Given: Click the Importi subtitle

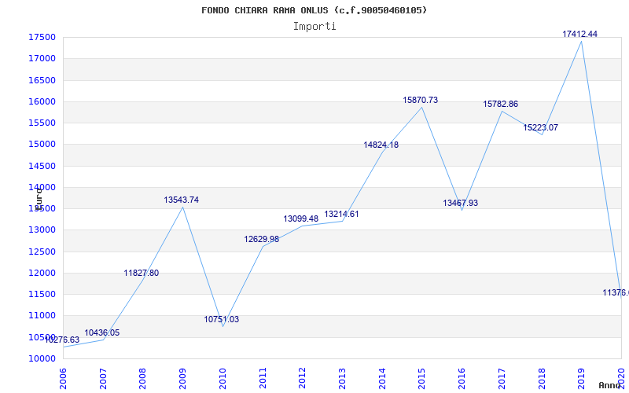Looking at the screenshot, I should (314, 27).
